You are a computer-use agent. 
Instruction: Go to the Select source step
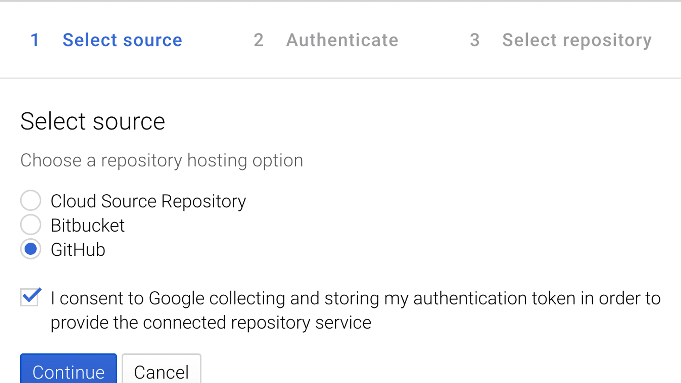click(x=122, y=40)
